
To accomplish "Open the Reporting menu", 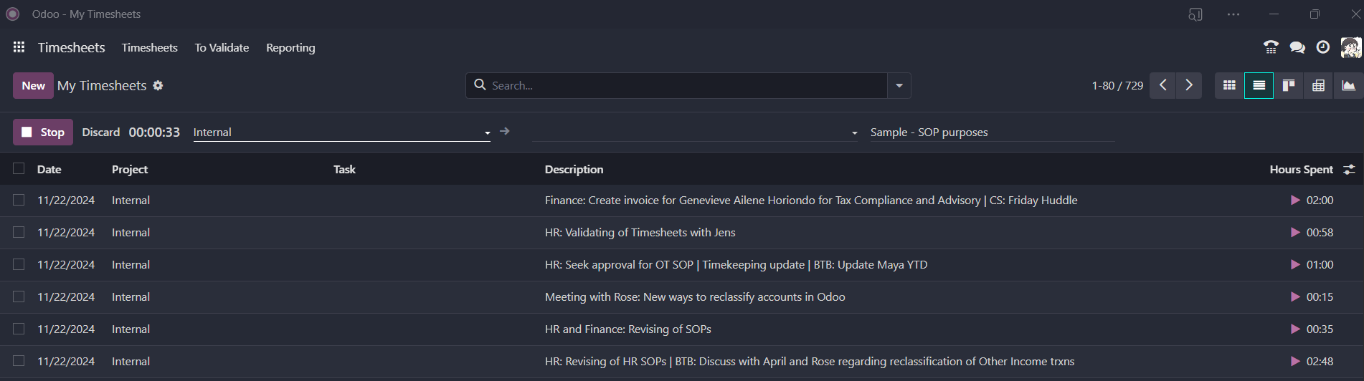I will click(x=290, y=47).
